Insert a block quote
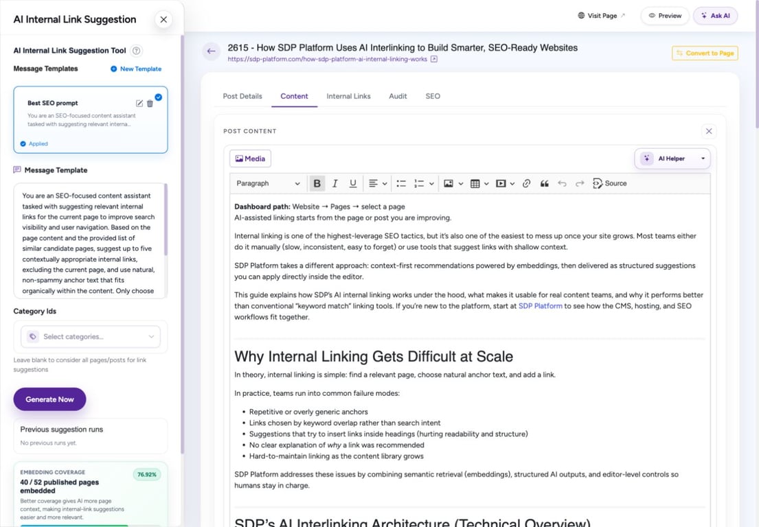759x527 pixels. [545, 184]
